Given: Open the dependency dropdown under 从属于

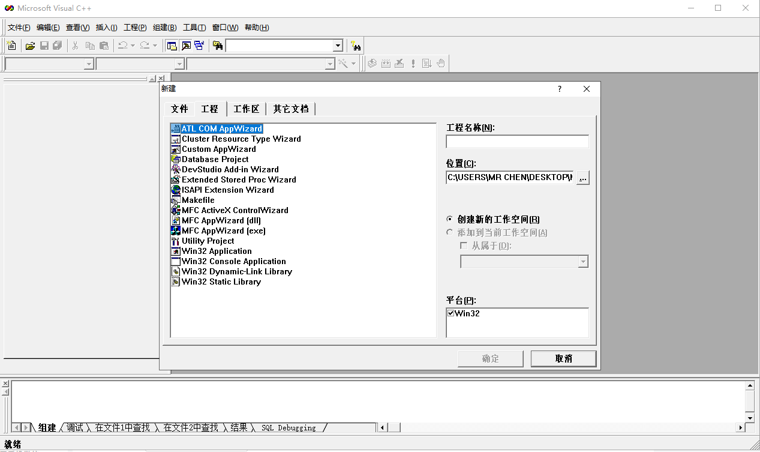Looking at the screenshot, I should [x=583, y=261].
